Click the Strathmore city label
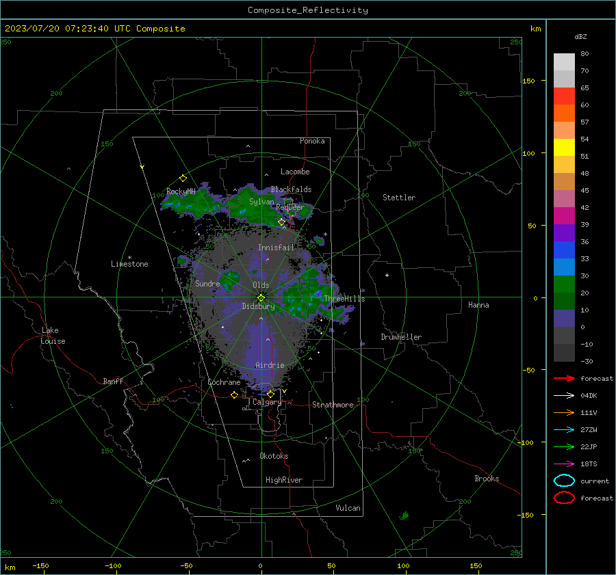This screenshot has width=616, height=575. (333, 405)
